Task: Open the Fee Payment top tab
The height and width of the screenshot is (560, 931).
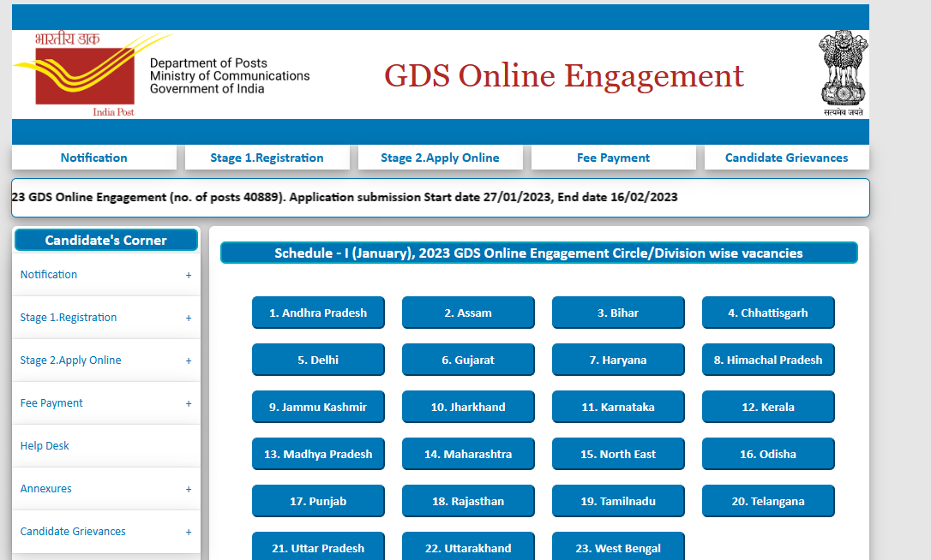Action: (x=613, y=158)
